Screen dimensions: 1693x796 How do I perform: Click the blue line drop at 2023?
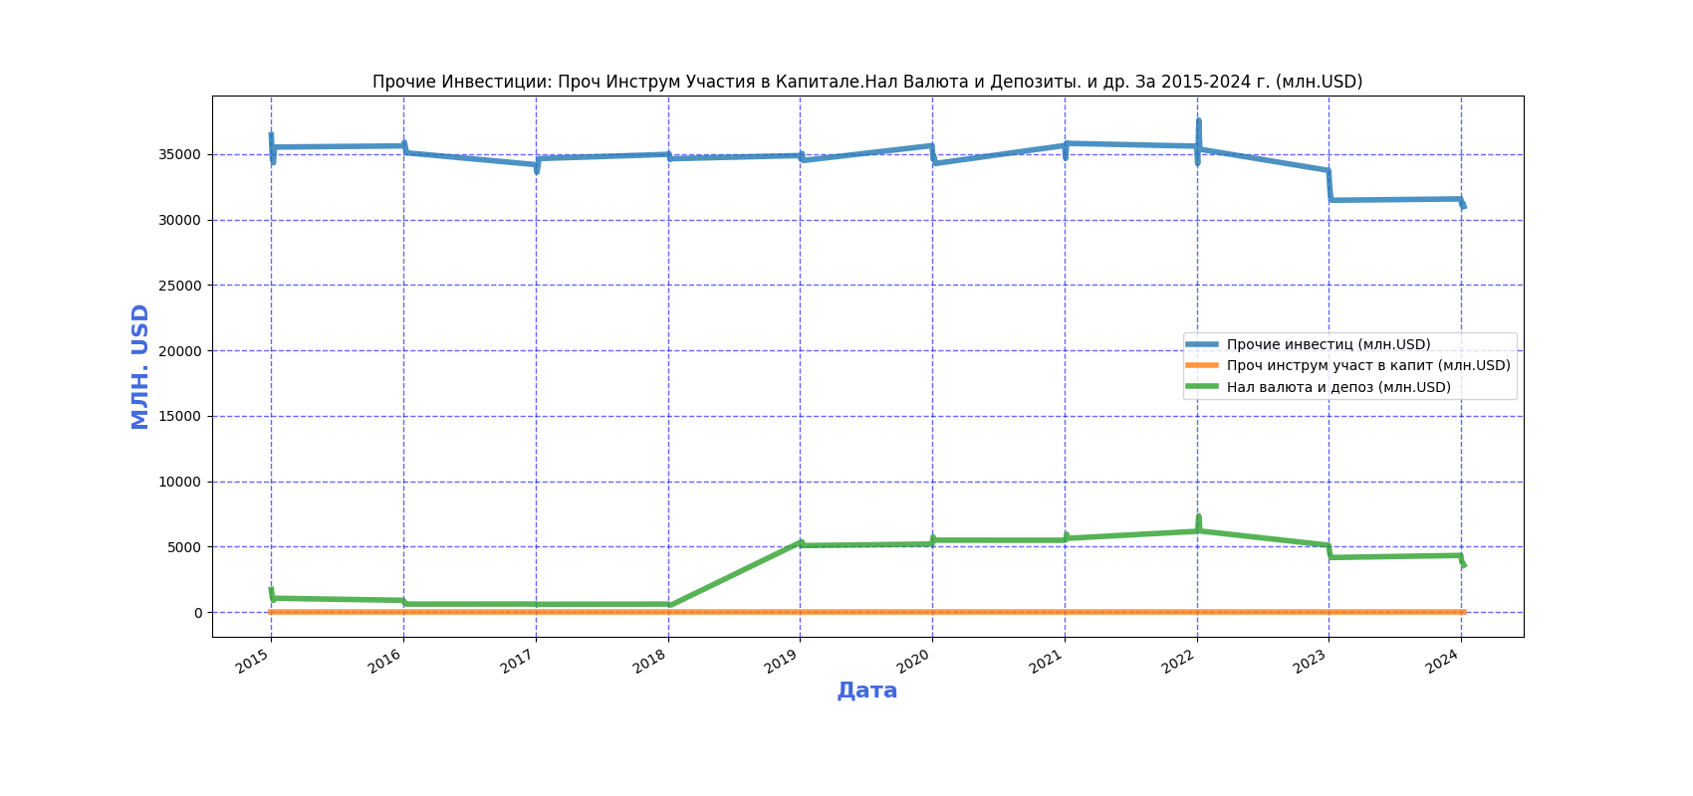pos(1330,185)
